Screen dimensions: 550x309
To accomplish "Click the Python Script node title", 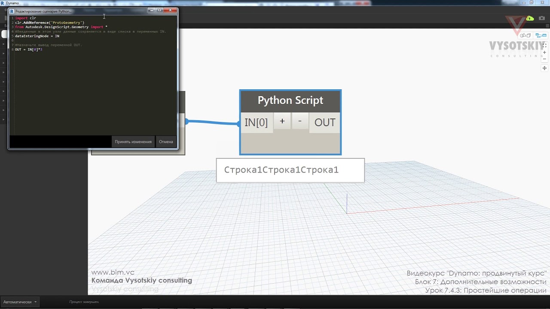I will click(x=290, y=100).
